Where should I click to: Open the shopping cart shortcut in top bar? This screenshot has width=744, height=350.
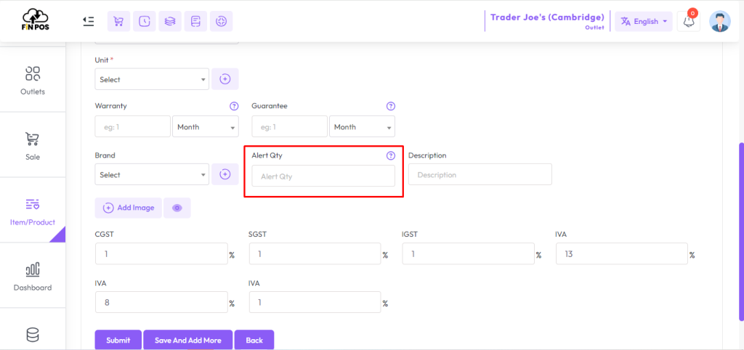(118, 21)
